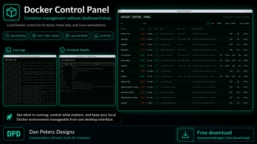Start the openwa-docker-proxy container
The width and height of the screenshot is (257, 144).
pyautogui.click(x=231, y=87)
